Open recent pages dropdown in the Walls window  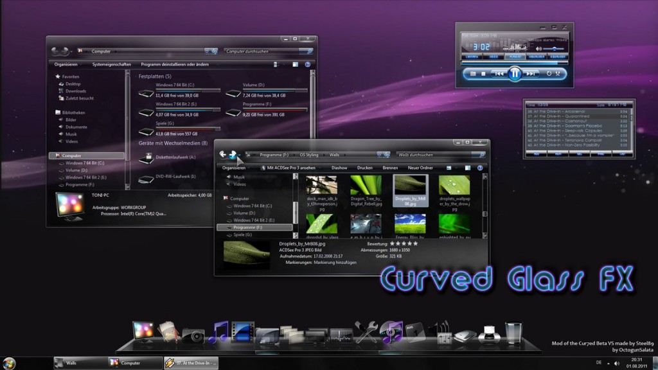240,155
